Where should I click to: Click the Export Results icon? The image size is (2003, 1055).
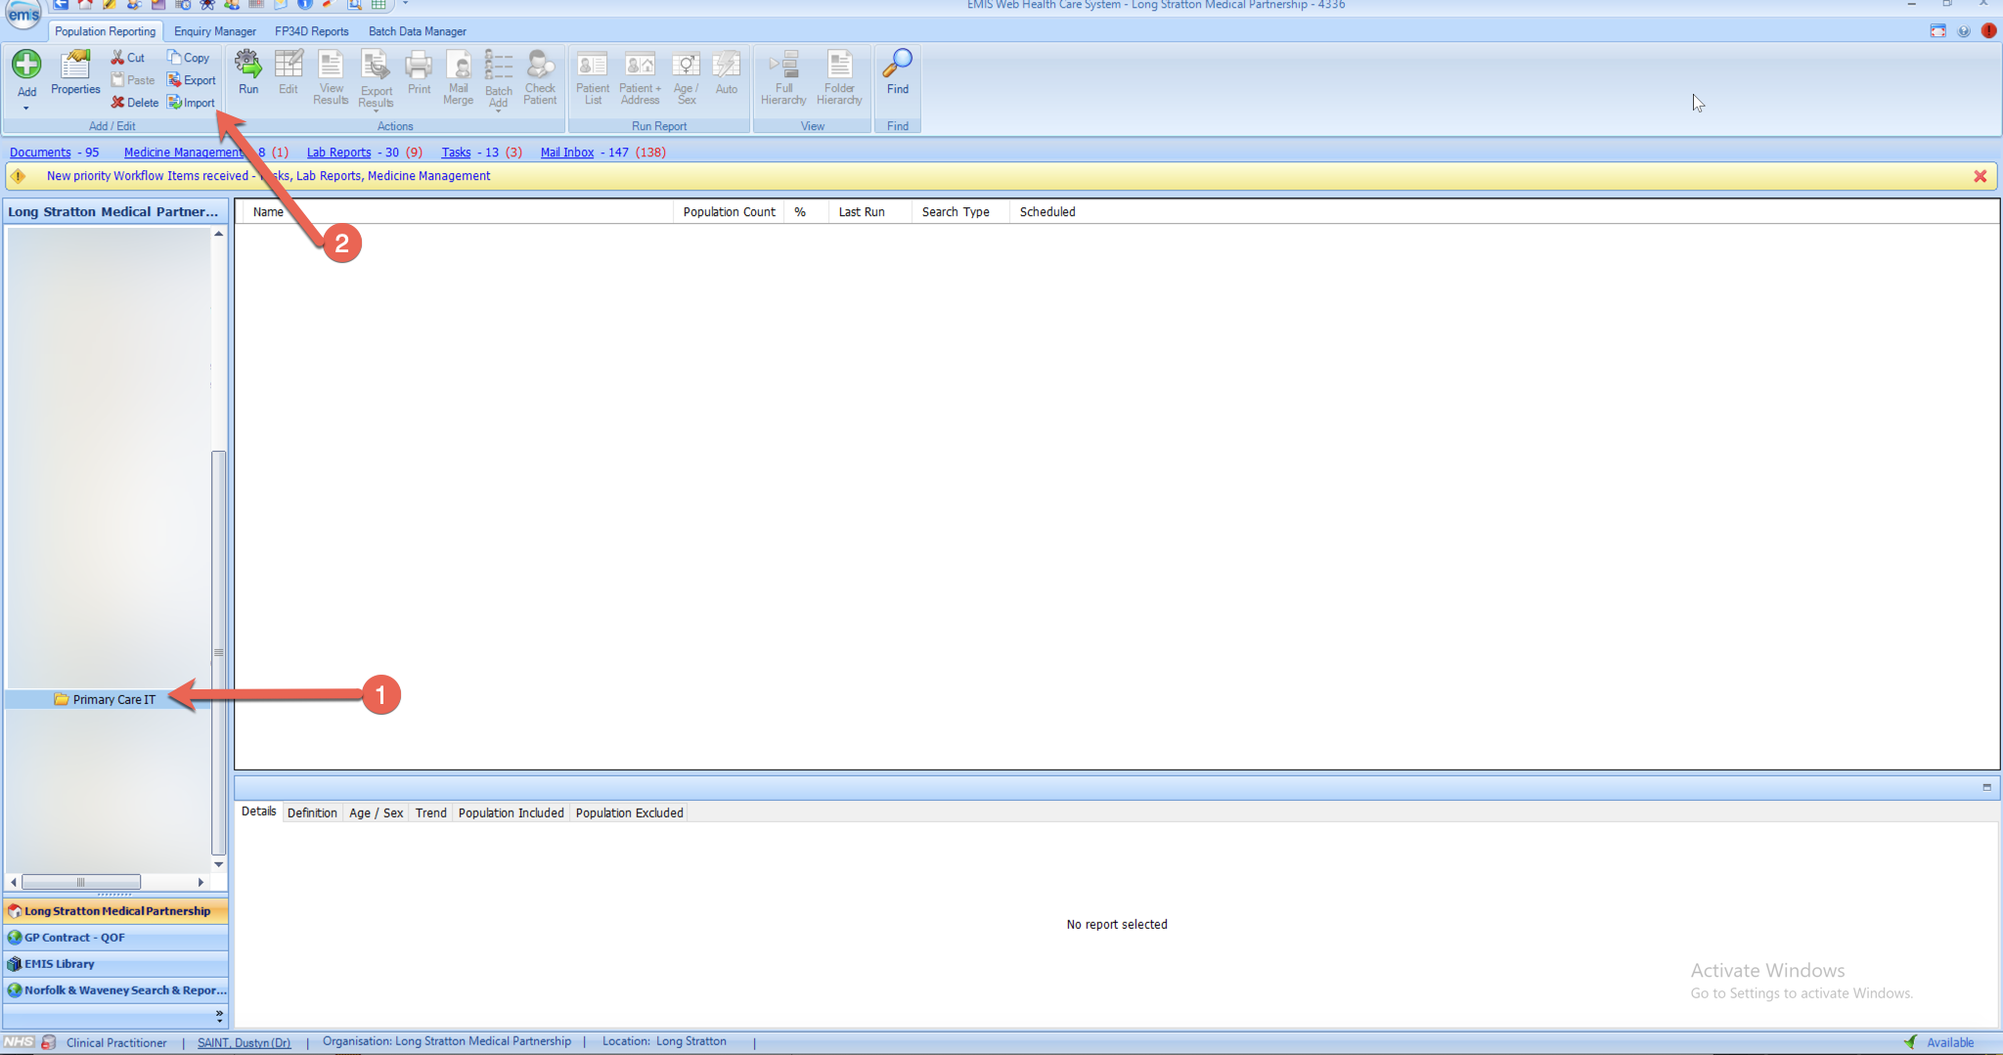click(x=376, y=66)
